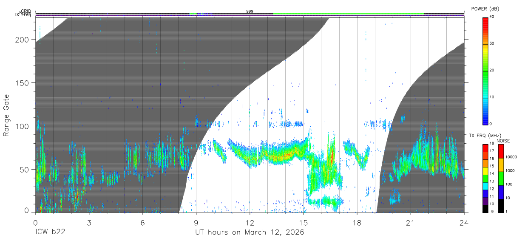Screen dimensions: 522x241
Task: Click the 24 tick on UT hours axis
Action: (464, 222)
